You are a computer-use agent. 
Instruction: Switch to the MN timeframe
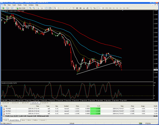[127, 8]
